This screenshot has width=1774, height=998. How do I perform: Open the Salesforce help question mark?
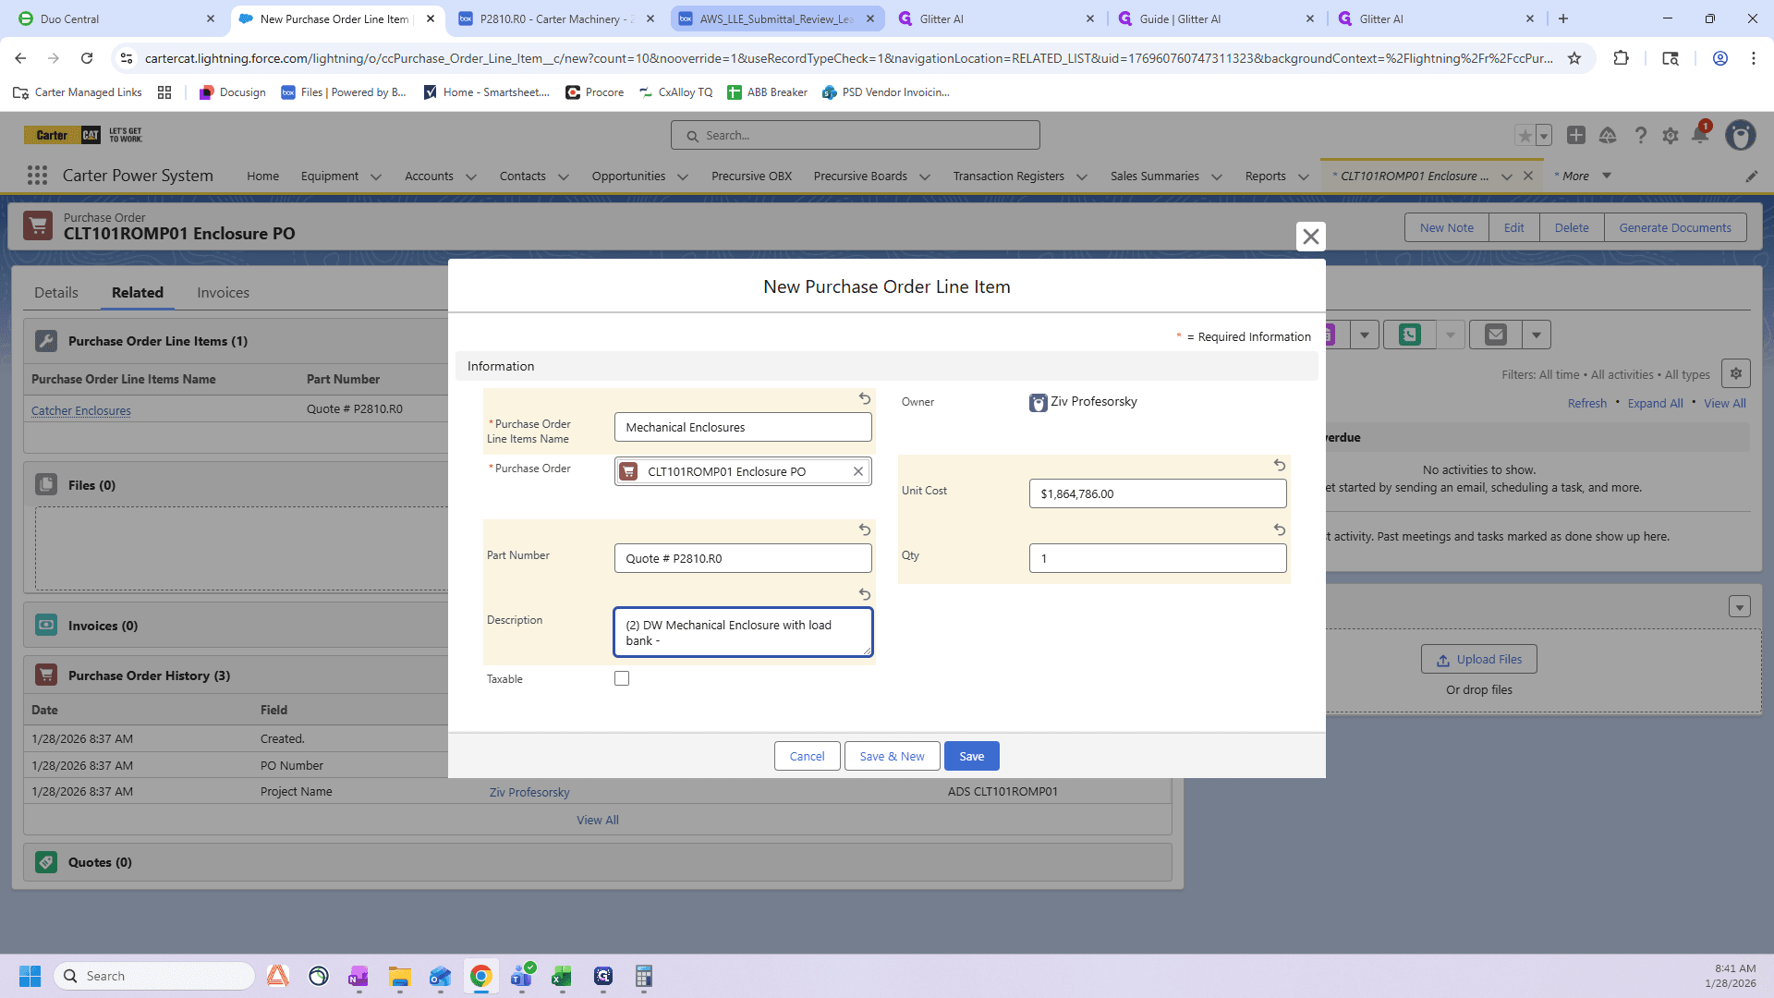click(x=1640, y=136)
